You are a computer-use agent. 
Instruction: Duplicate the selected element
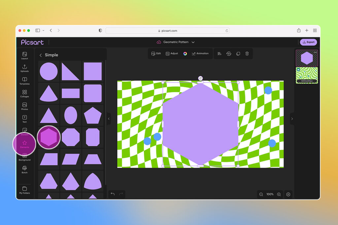pos(238,53)
